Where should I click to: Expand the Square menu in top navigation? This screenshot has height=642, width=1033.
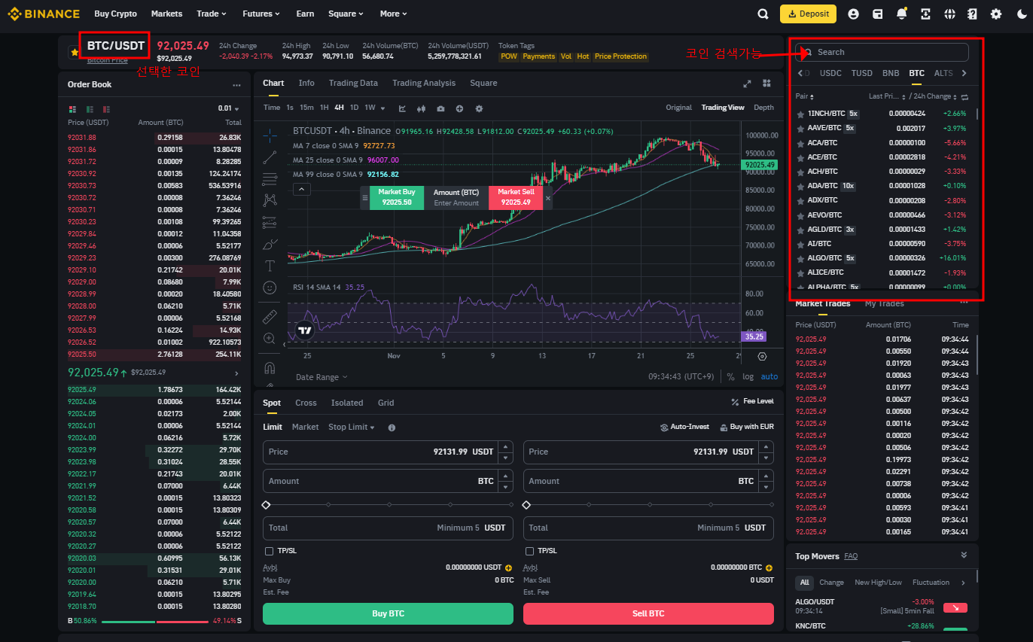point(346,14)
